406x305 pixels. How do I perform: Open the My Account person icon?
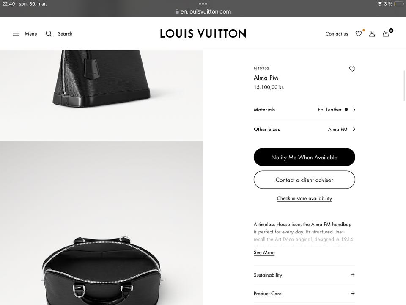tap(372, 33)
